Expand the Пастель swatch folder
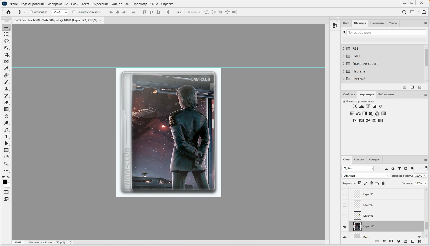The image size is (430, 246). [x=344, y=71]
